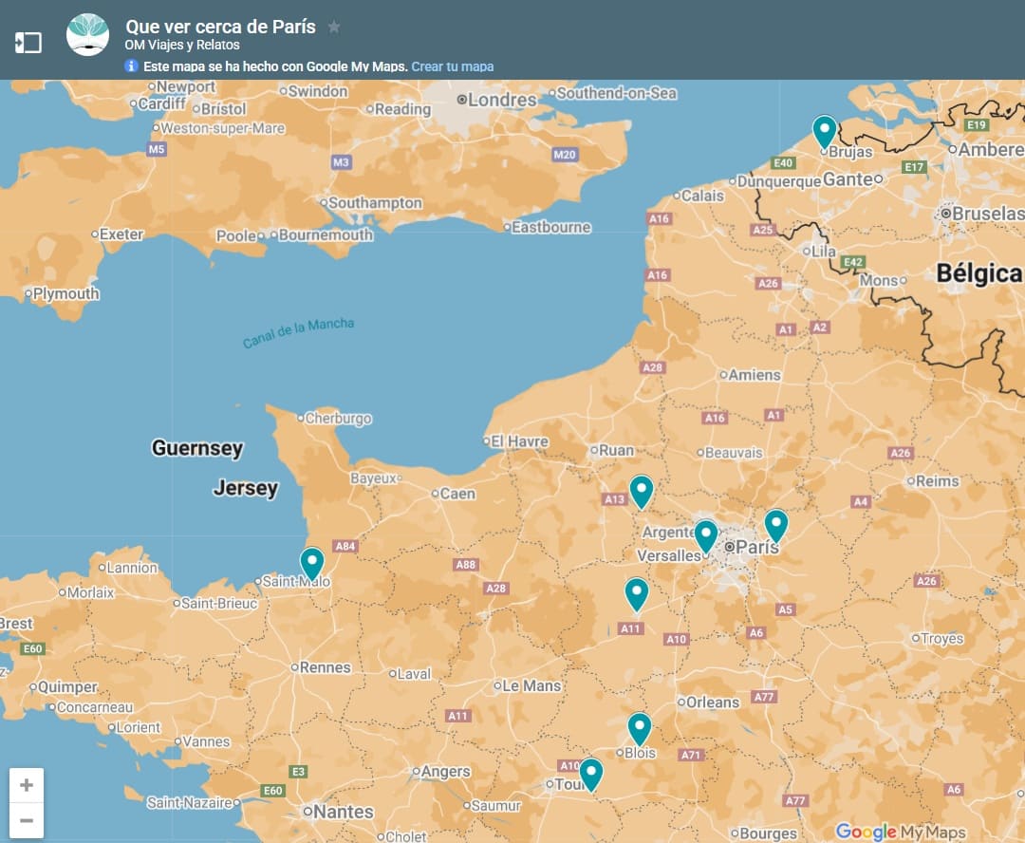Click the 'Southampton' city label

click(x=375, y=203)
